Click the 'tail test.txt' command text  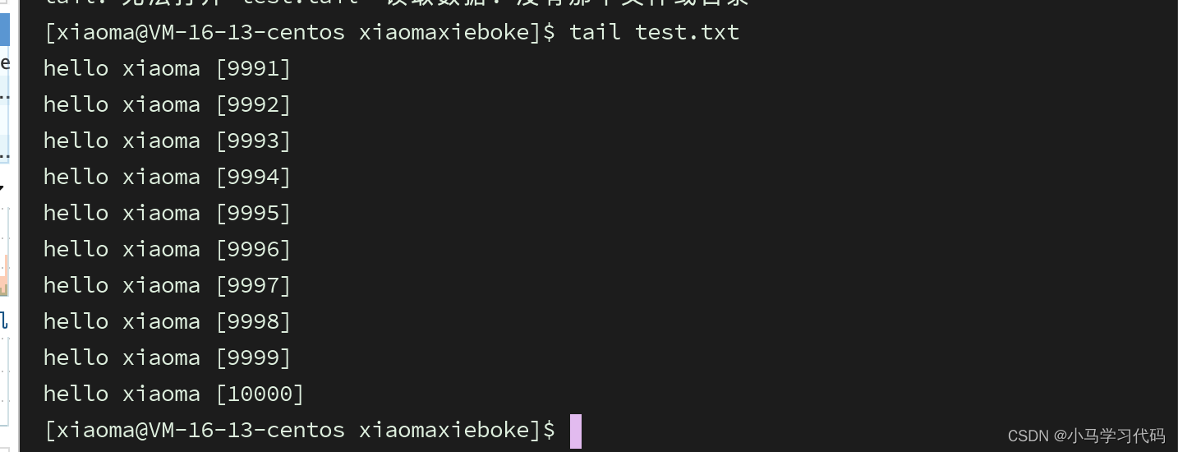click(654, 33)
